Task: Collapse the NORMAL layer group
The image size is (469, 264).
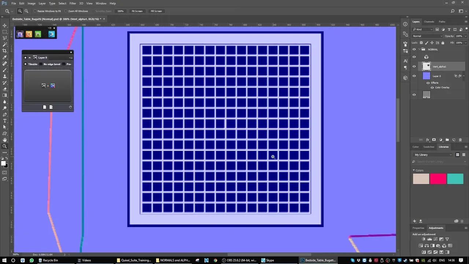Action: [x=420, y=49]
